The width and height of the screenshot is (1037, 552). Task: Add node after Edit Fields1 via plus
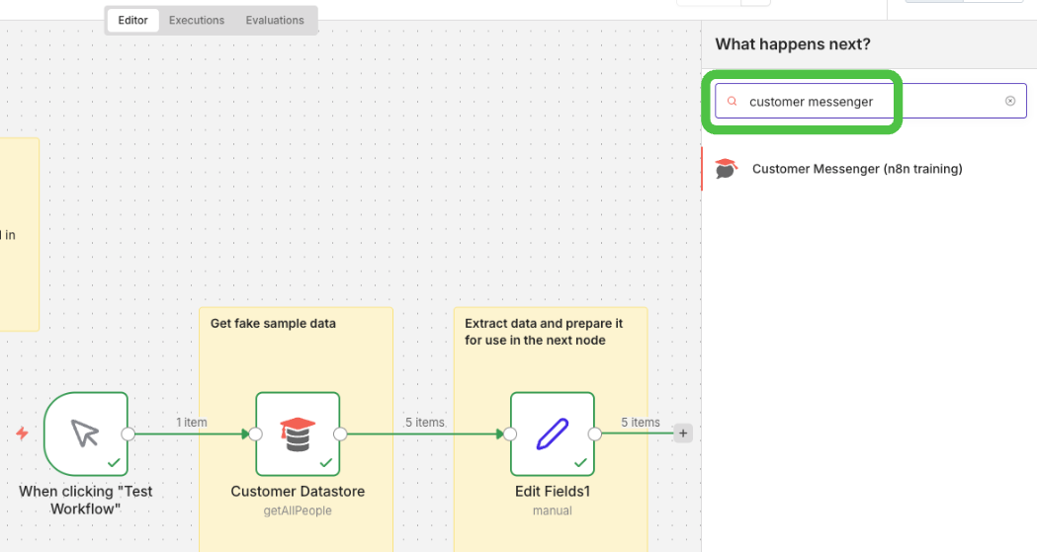pyautogui.click(x=683, y=434)
